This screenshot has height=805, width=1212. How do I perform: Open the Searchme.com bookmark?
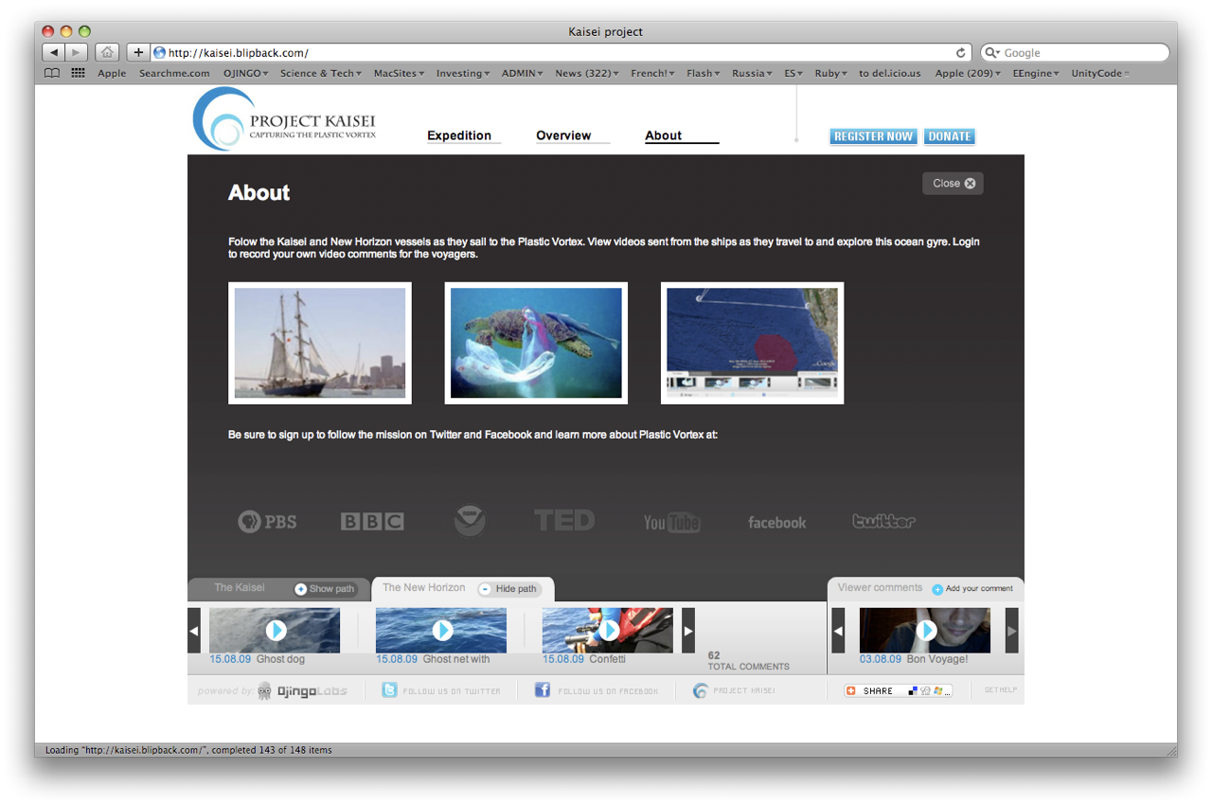174,73
